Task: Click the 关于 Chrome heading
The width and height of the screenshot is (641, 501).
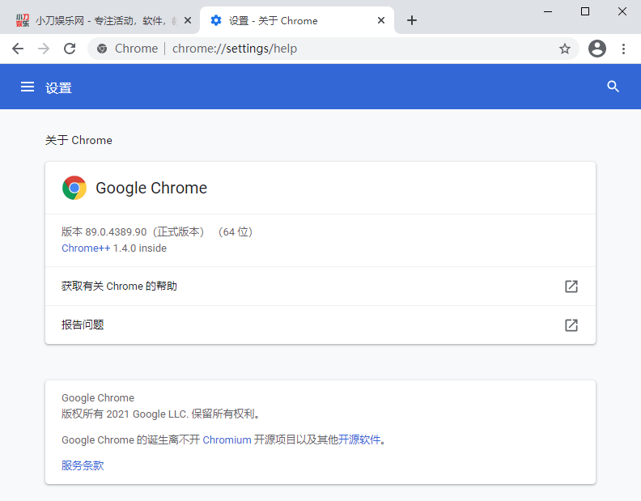Action: (x=79, y=140)
